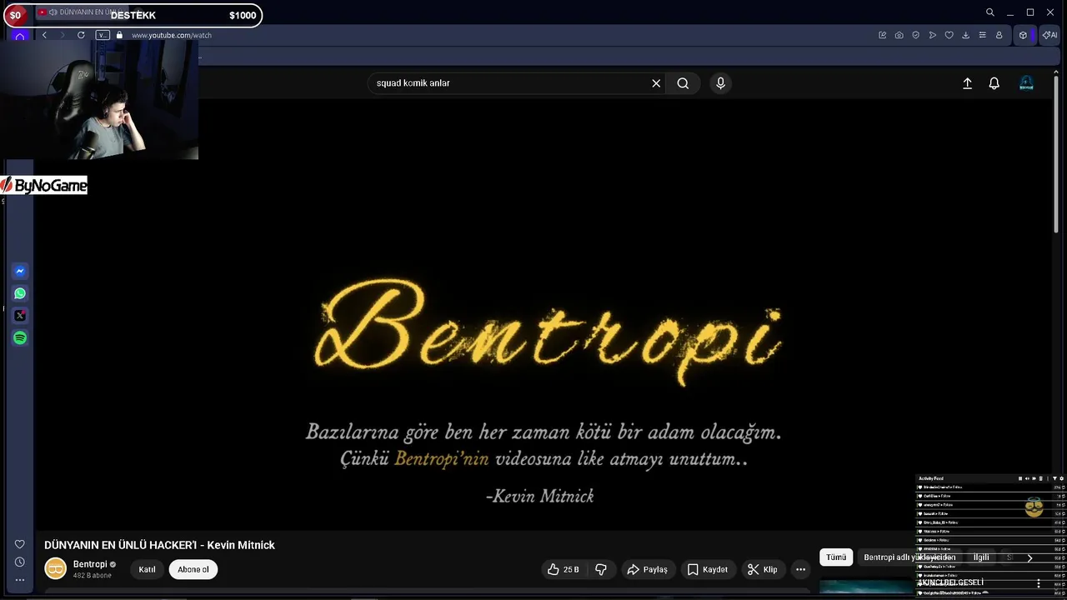
Task: Take a snapshot with camera icon
Action: click(899, 35)
